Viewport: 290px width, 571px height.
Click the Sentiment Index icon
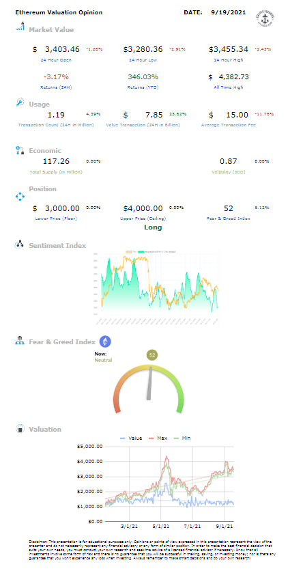[x=19, y=245]
